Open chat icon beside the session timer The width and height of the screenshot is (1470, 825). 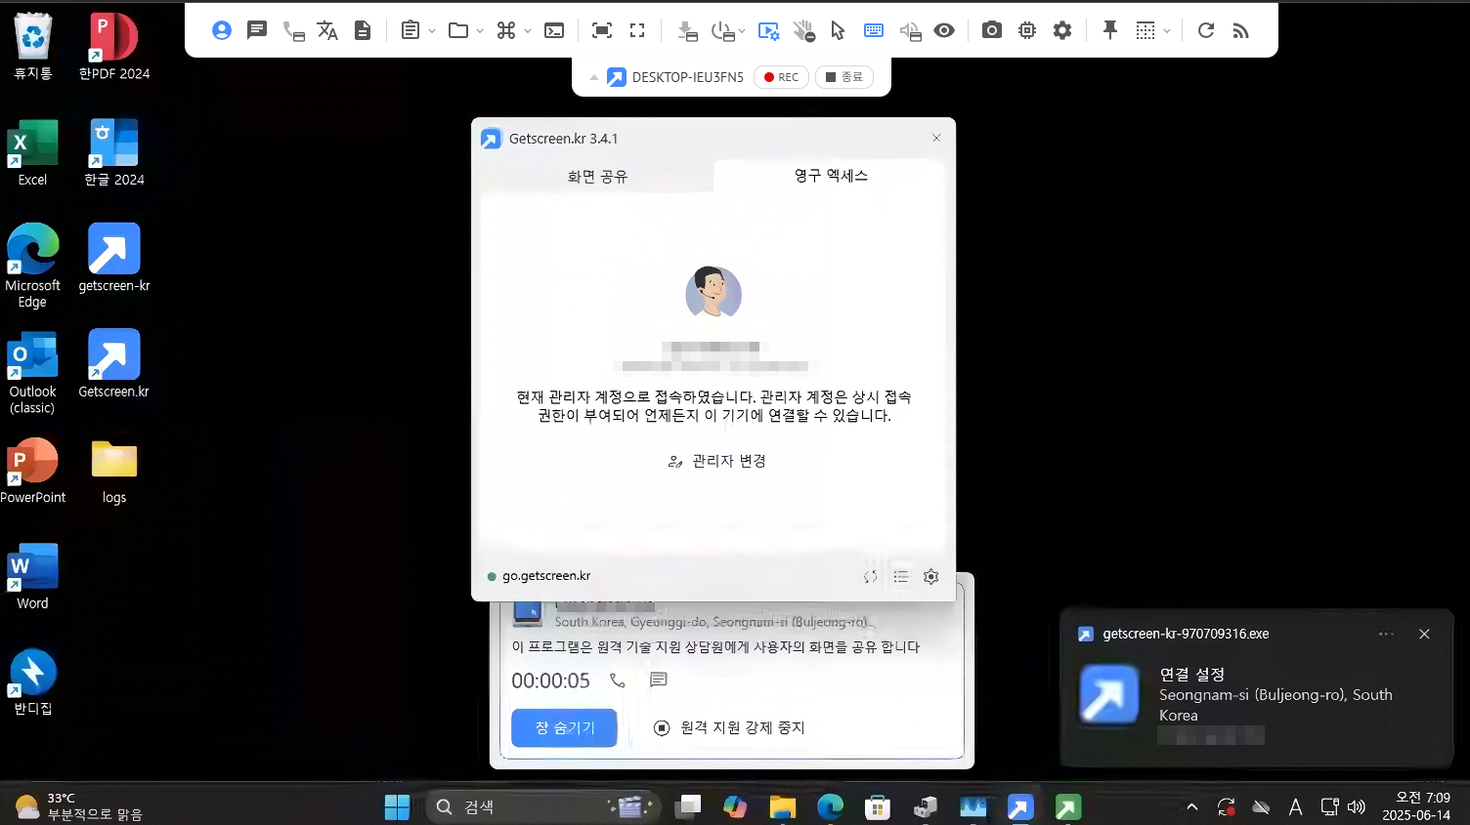click(x=659, y=680)
